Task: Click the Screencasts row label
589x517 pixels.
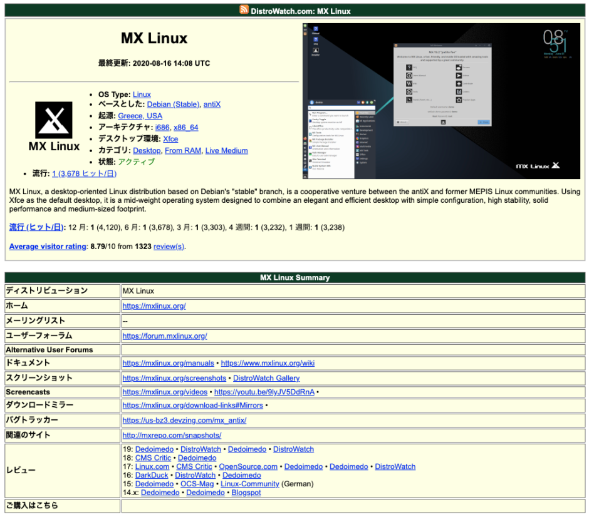Action: [x=28, y=392]
